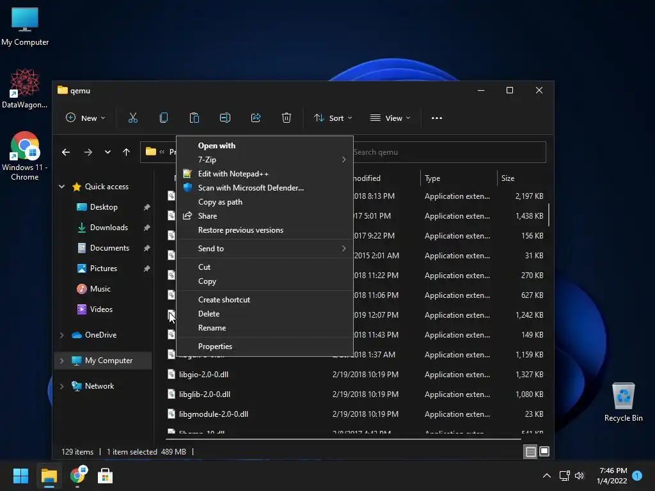Choose Edit with Notepad++
The width and height of the screenshot is (655, 491).
265,174
